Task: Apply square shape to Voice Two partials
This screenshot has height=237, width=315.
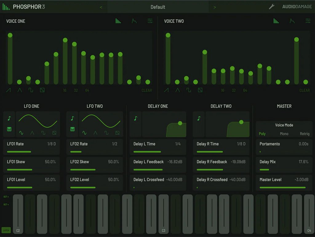Action: pos(189,90)
